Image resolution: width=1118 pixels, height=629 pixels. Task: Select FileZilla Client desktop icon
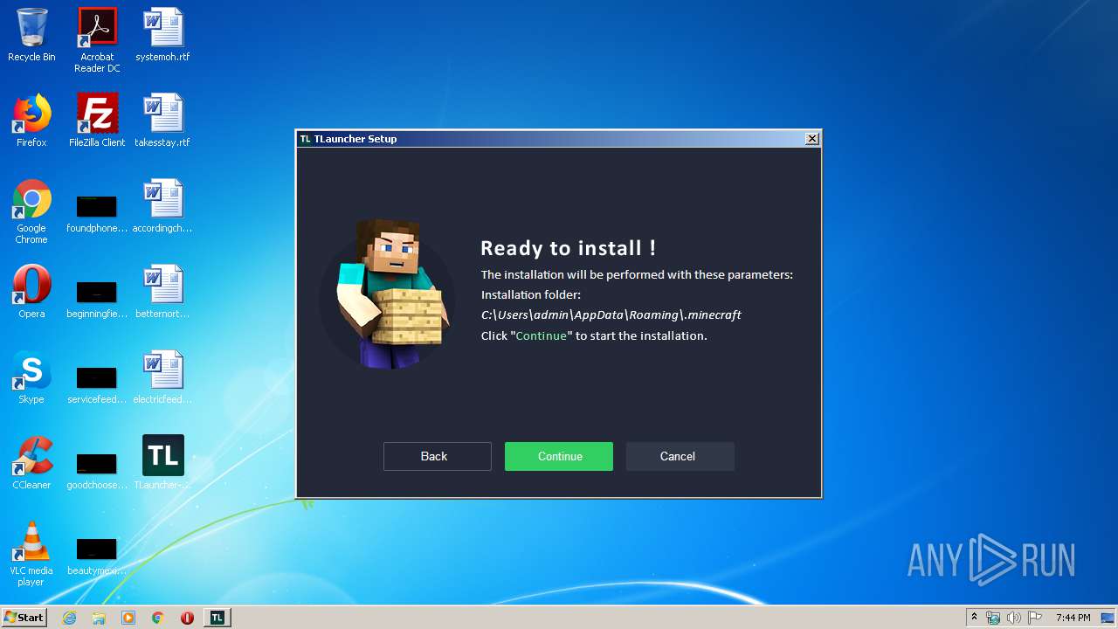tap(97, 121)
